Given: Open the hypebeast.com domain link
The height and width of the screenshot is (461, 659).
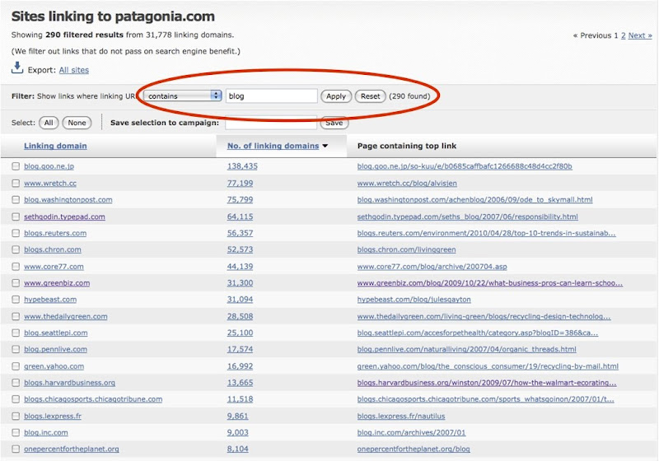Looking at the screenshot, I should point(50,300).
